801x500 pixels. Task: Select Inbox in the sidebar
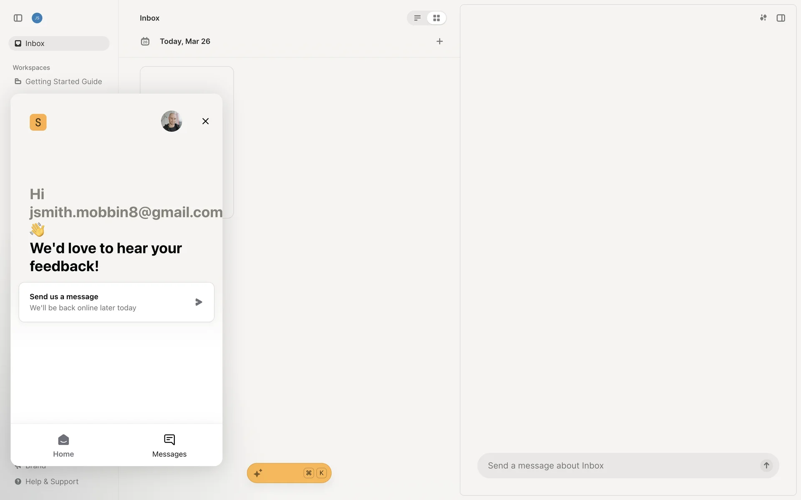click(59, 43)
